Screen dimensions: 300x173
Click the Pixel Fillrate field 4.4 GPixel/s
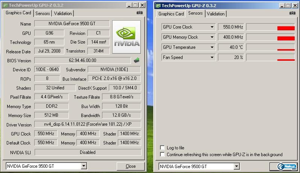click(x=52, y=97)
